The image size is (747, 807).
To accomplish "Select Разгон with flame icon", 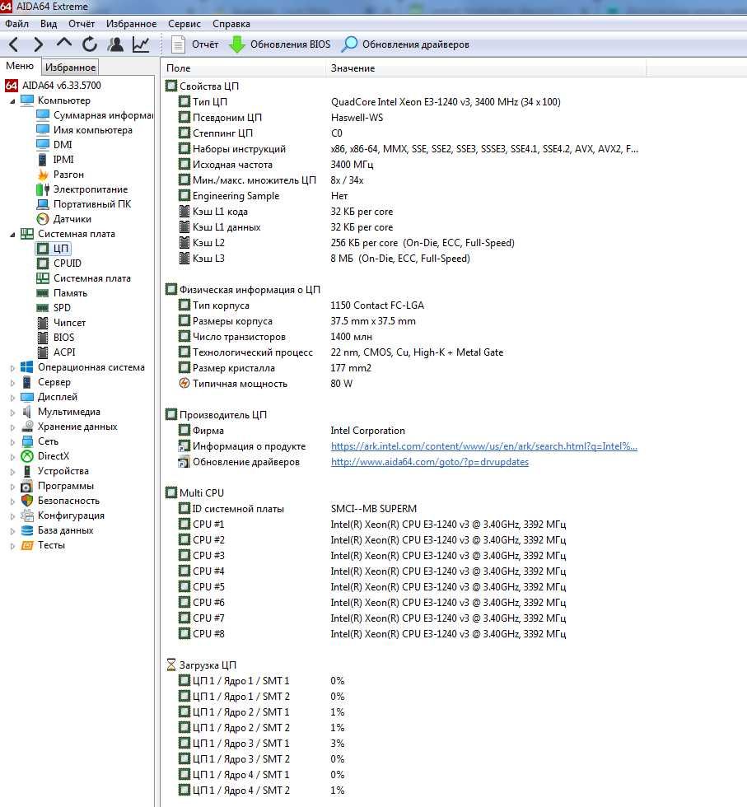I will (61, 175).
